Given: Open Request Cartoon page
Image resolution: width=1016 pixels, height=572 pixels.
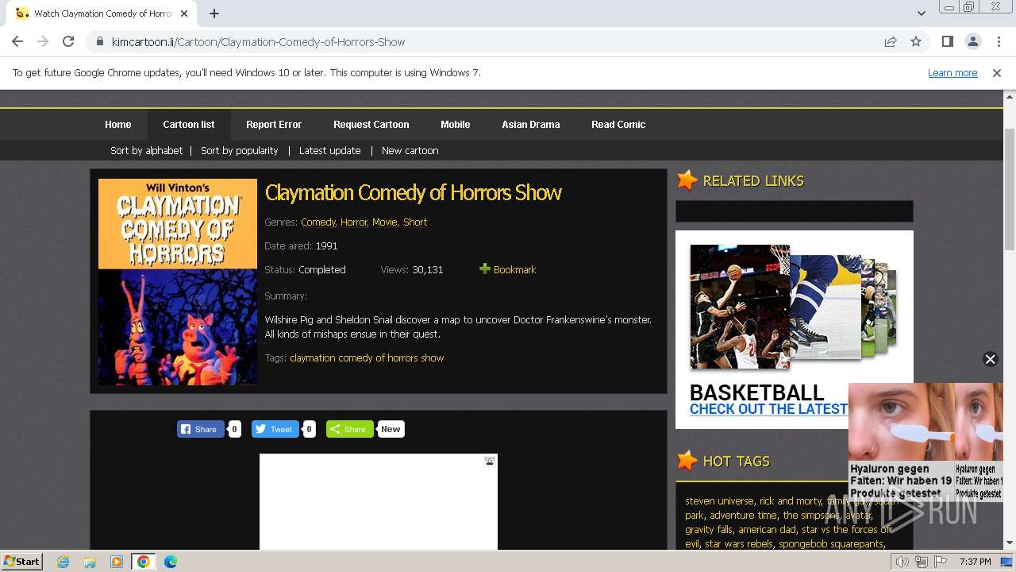Looking at the screenshot, I should pos(371,125).
